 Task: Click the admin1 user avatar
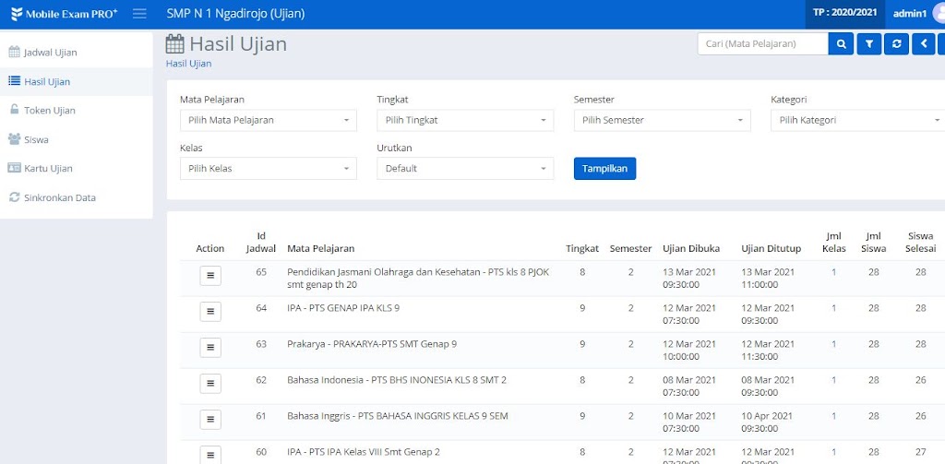939,14
